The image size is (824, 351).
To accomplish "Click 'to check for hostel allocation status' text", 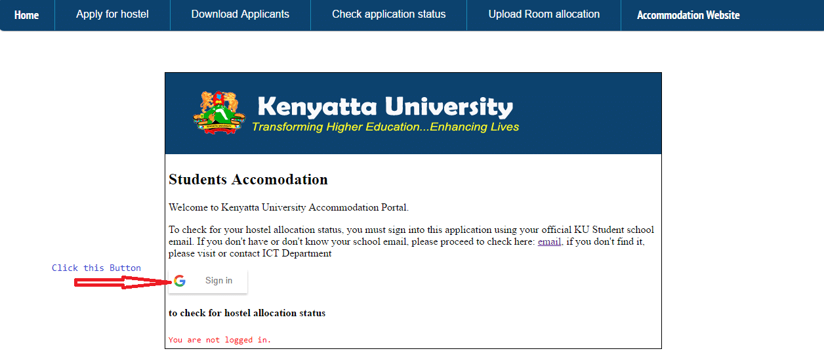I will 247,313.
